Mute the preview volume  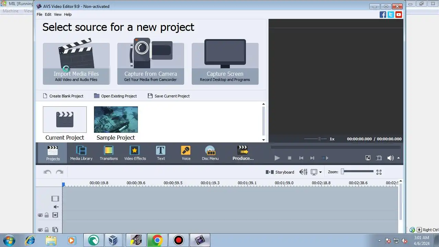[x=390, y=158]
